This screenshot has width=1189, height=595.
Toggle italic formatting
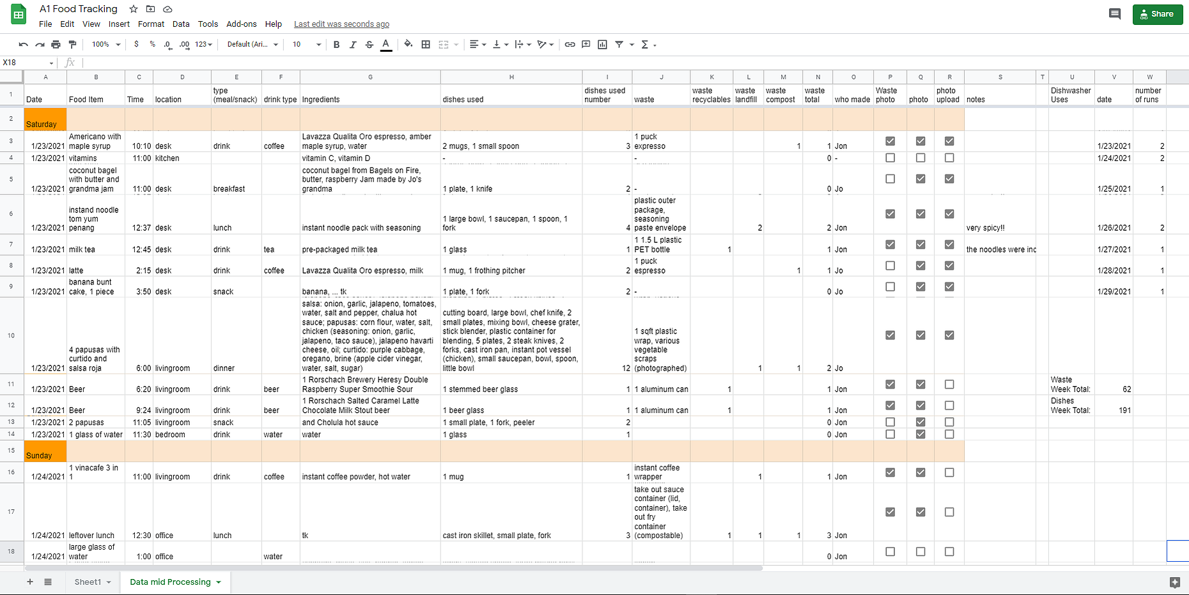pyautogui.click(x=353, y=45)
